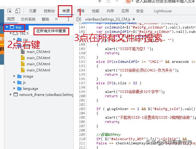196x149 pixels.
Task: Open the 控制台 tab
Action: [x=49, y=11]
